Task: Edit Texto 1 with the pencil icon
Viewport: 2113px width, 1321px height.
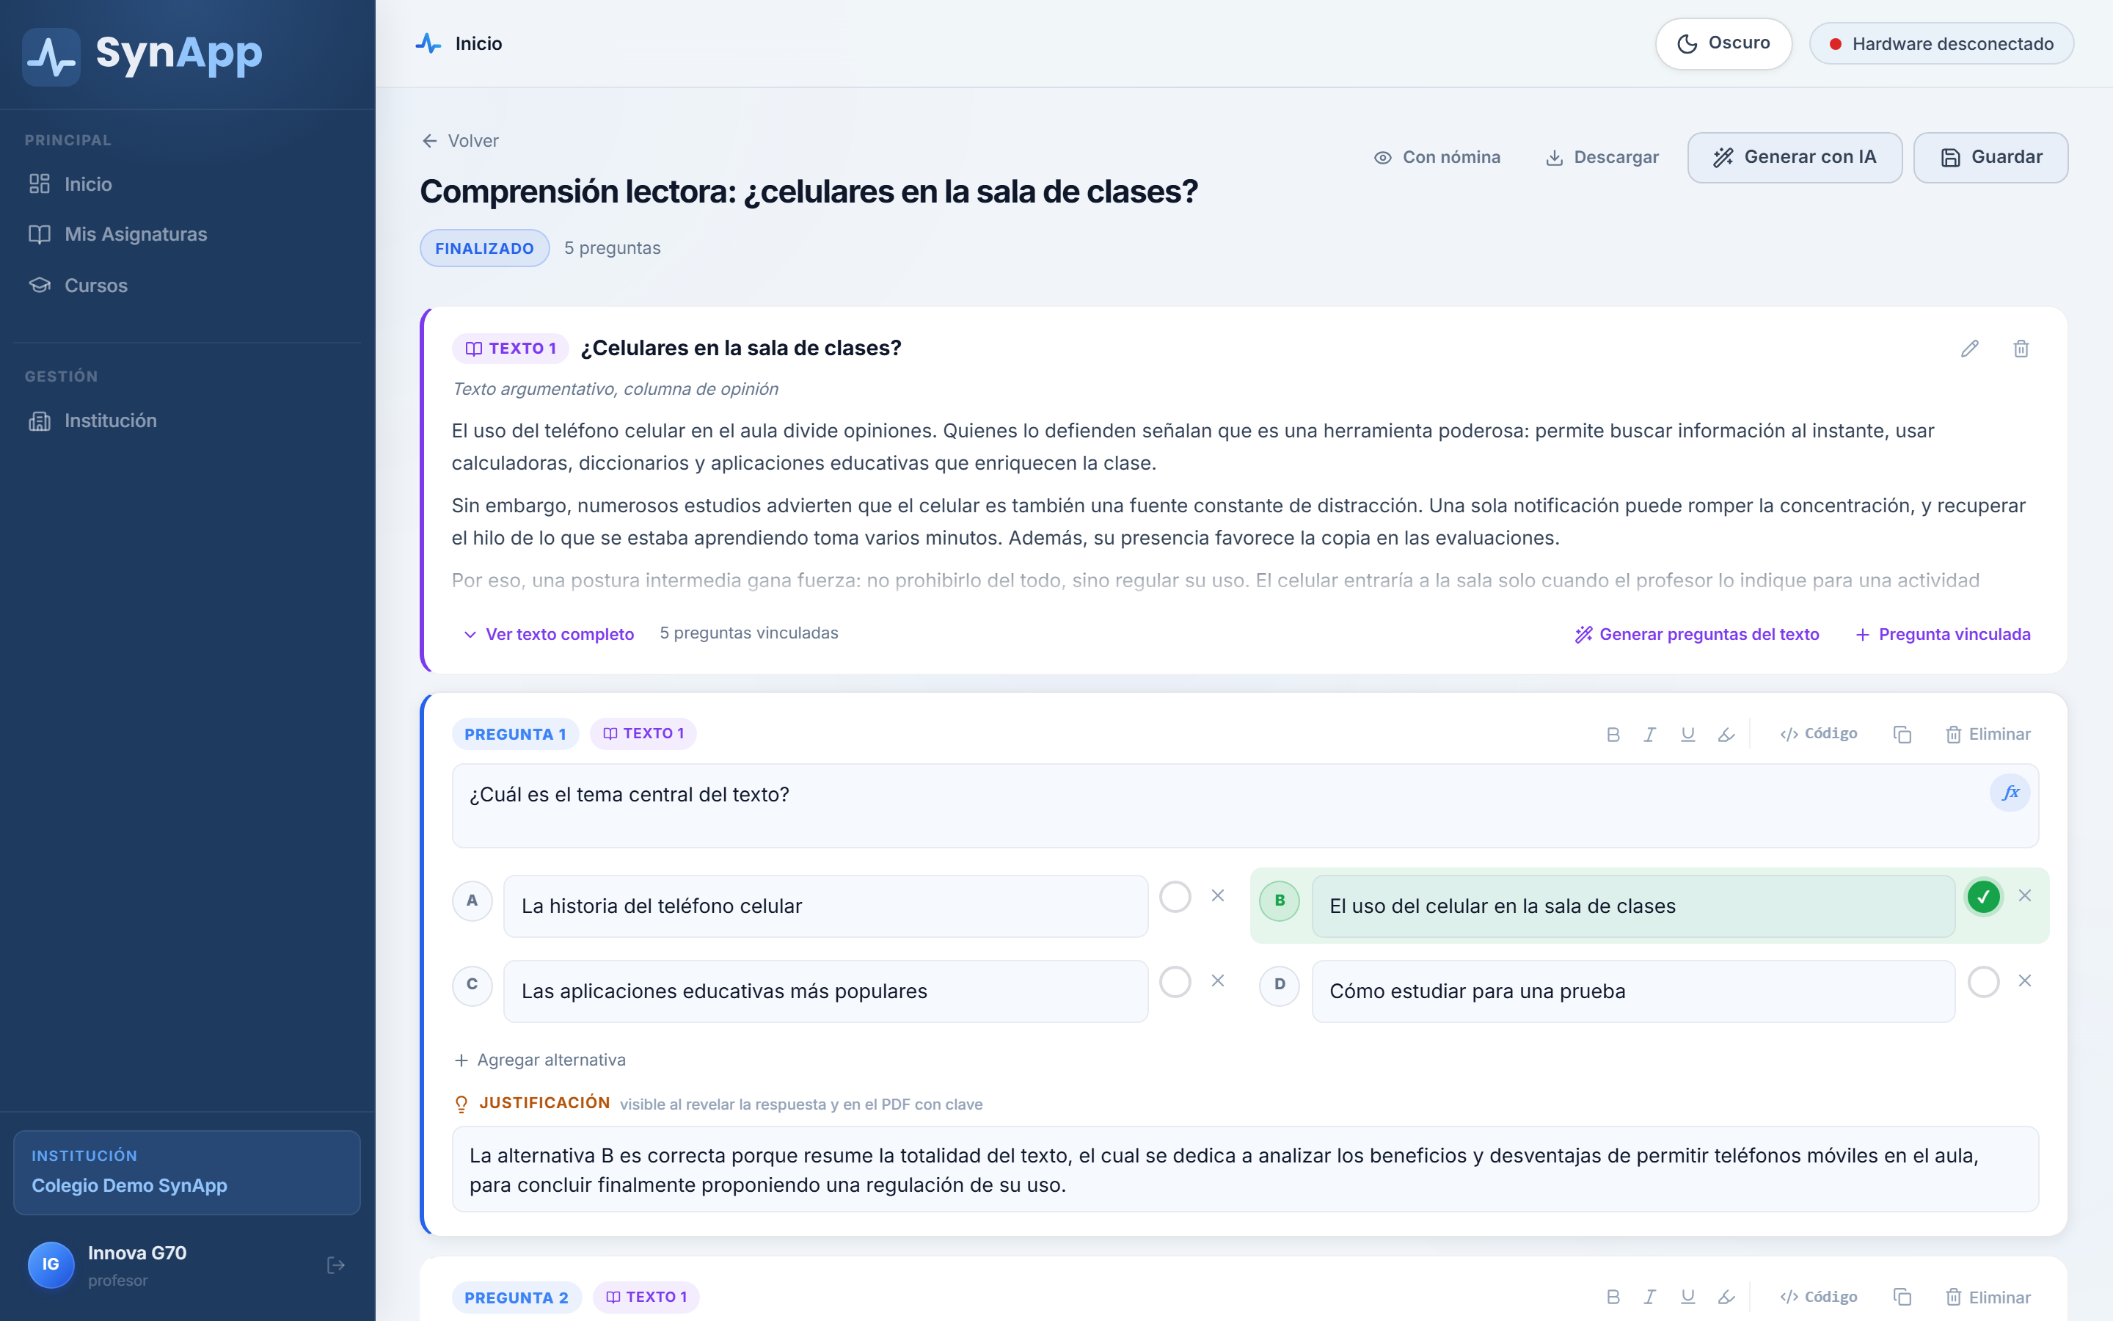Action: 1970,349
